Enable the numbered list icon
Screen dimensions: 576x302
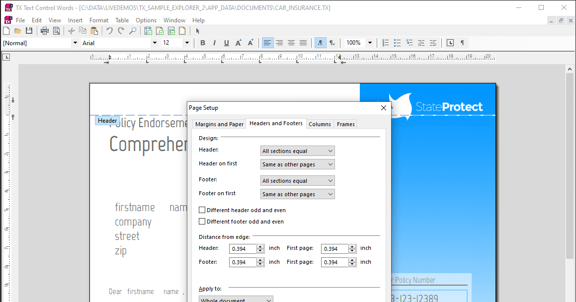(385, 43)
